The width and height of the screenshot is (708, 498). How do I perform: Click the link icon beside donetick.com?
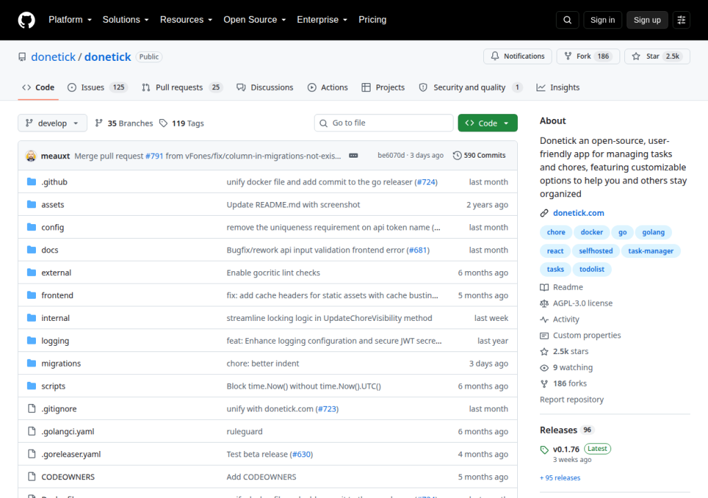pos(544,213)
